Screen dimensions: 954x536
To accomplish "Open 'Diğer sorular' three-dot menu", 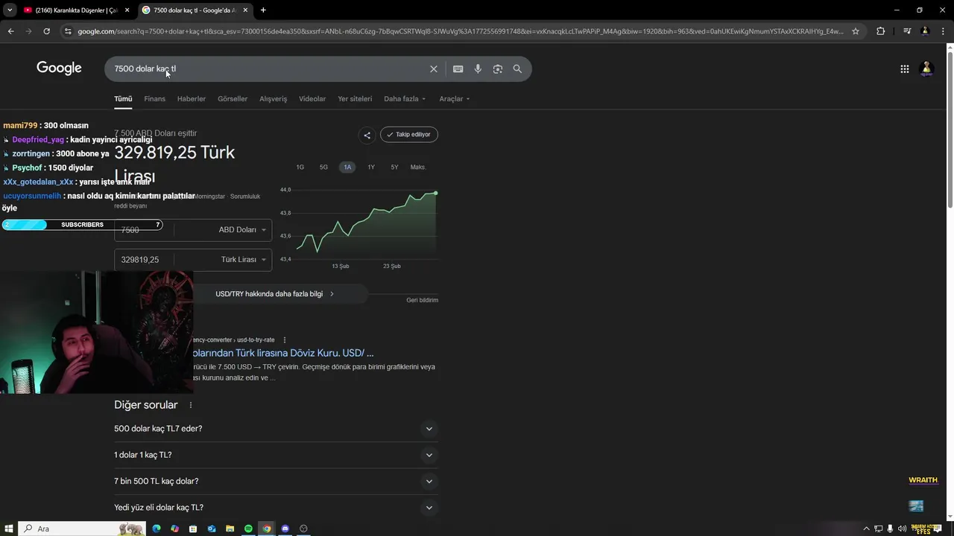I will [x=191, y=405].
